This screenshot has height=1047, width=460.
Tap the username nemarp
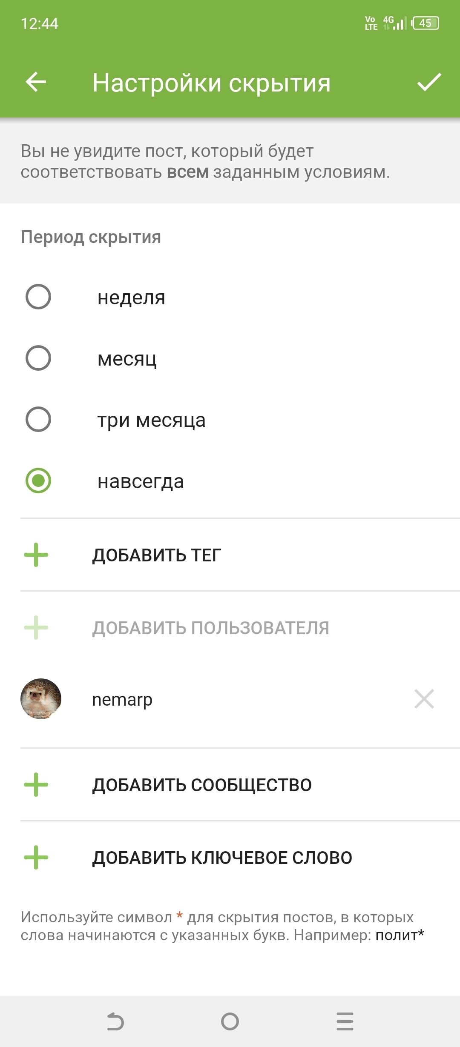click(x=122, y=700)
